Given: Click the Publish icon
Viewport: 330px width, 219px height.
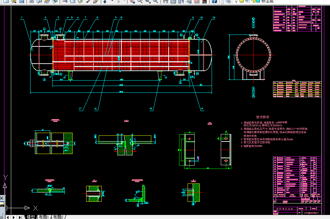Looking at the screenshot, I should click(47, 1).
